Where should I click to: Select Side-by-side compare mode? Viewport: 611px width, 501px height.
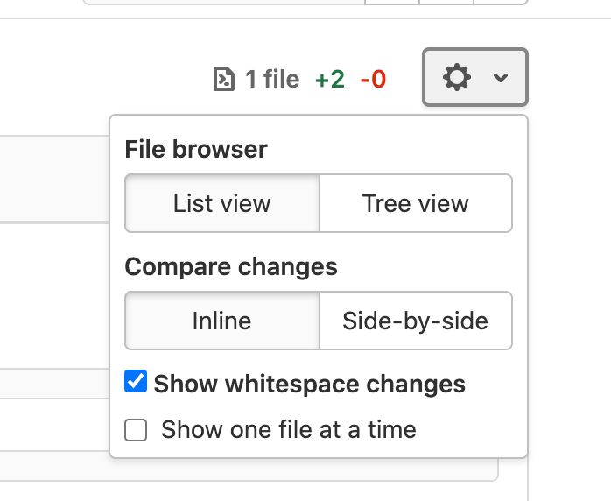click(x=416, y=321)
